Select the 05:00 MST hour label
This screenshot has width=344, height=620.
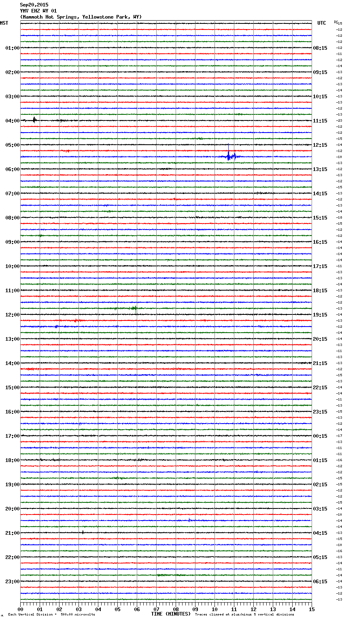tap(13, 145)
